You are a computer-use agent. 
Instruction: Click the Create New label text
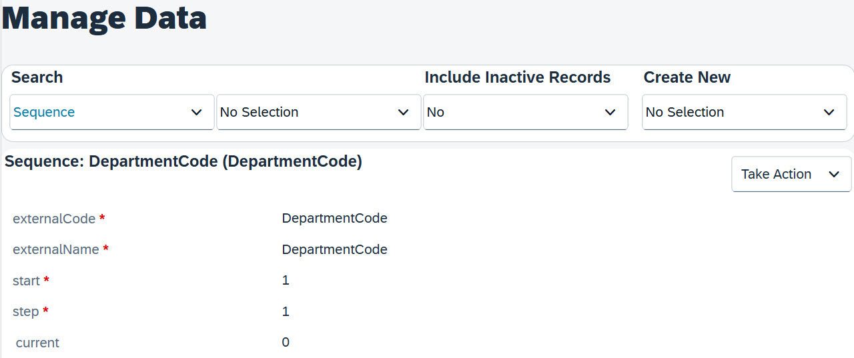(687, 77)
